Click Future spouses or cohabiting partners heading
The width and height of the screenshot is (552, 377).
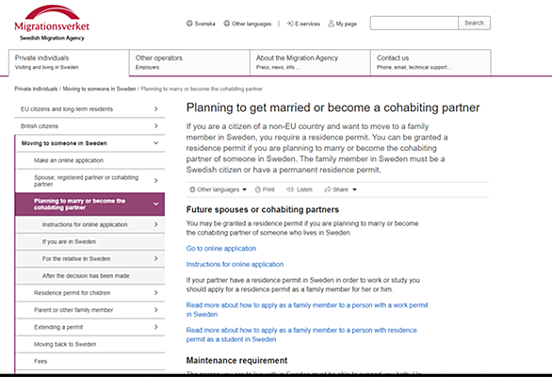(263, 209)
